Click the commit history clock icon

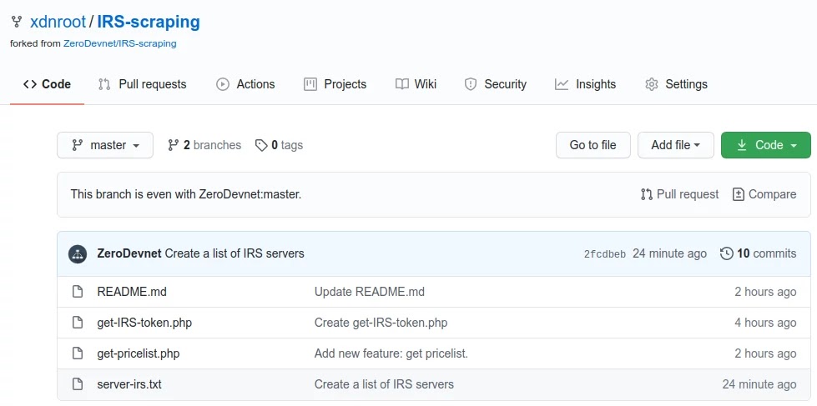tap(727, 254)
